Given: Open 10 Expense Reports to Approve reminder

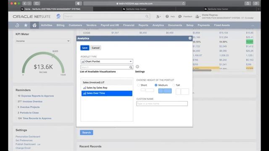Looking at the screenshot, I should click(36, 96).
